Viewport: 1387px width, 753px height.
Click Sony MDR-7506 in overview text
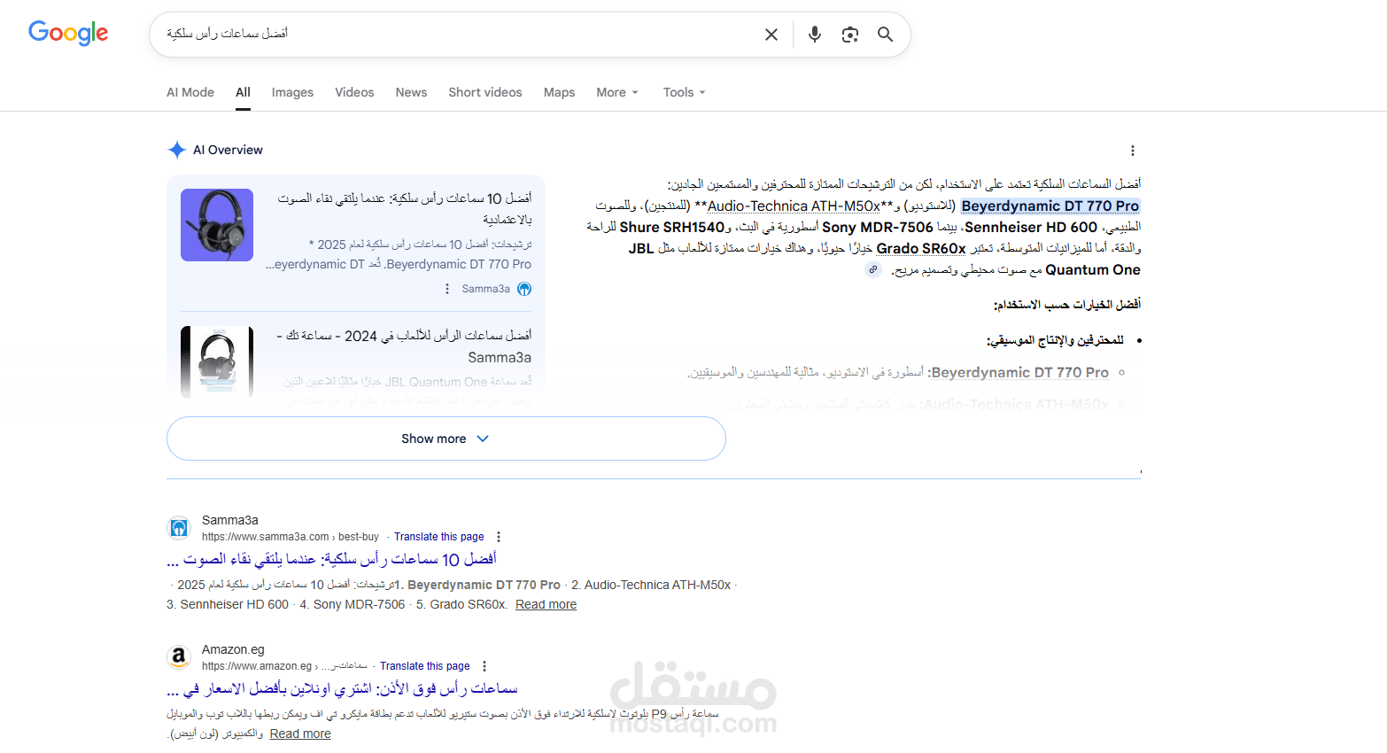tap(878, 227)
